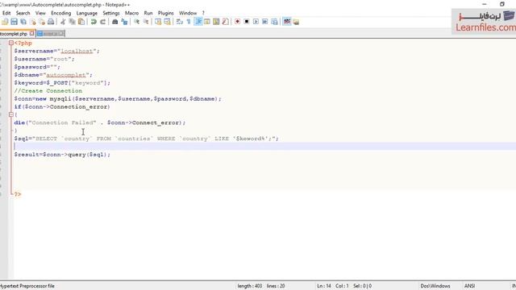Play back the recorded macro icon

256,22
